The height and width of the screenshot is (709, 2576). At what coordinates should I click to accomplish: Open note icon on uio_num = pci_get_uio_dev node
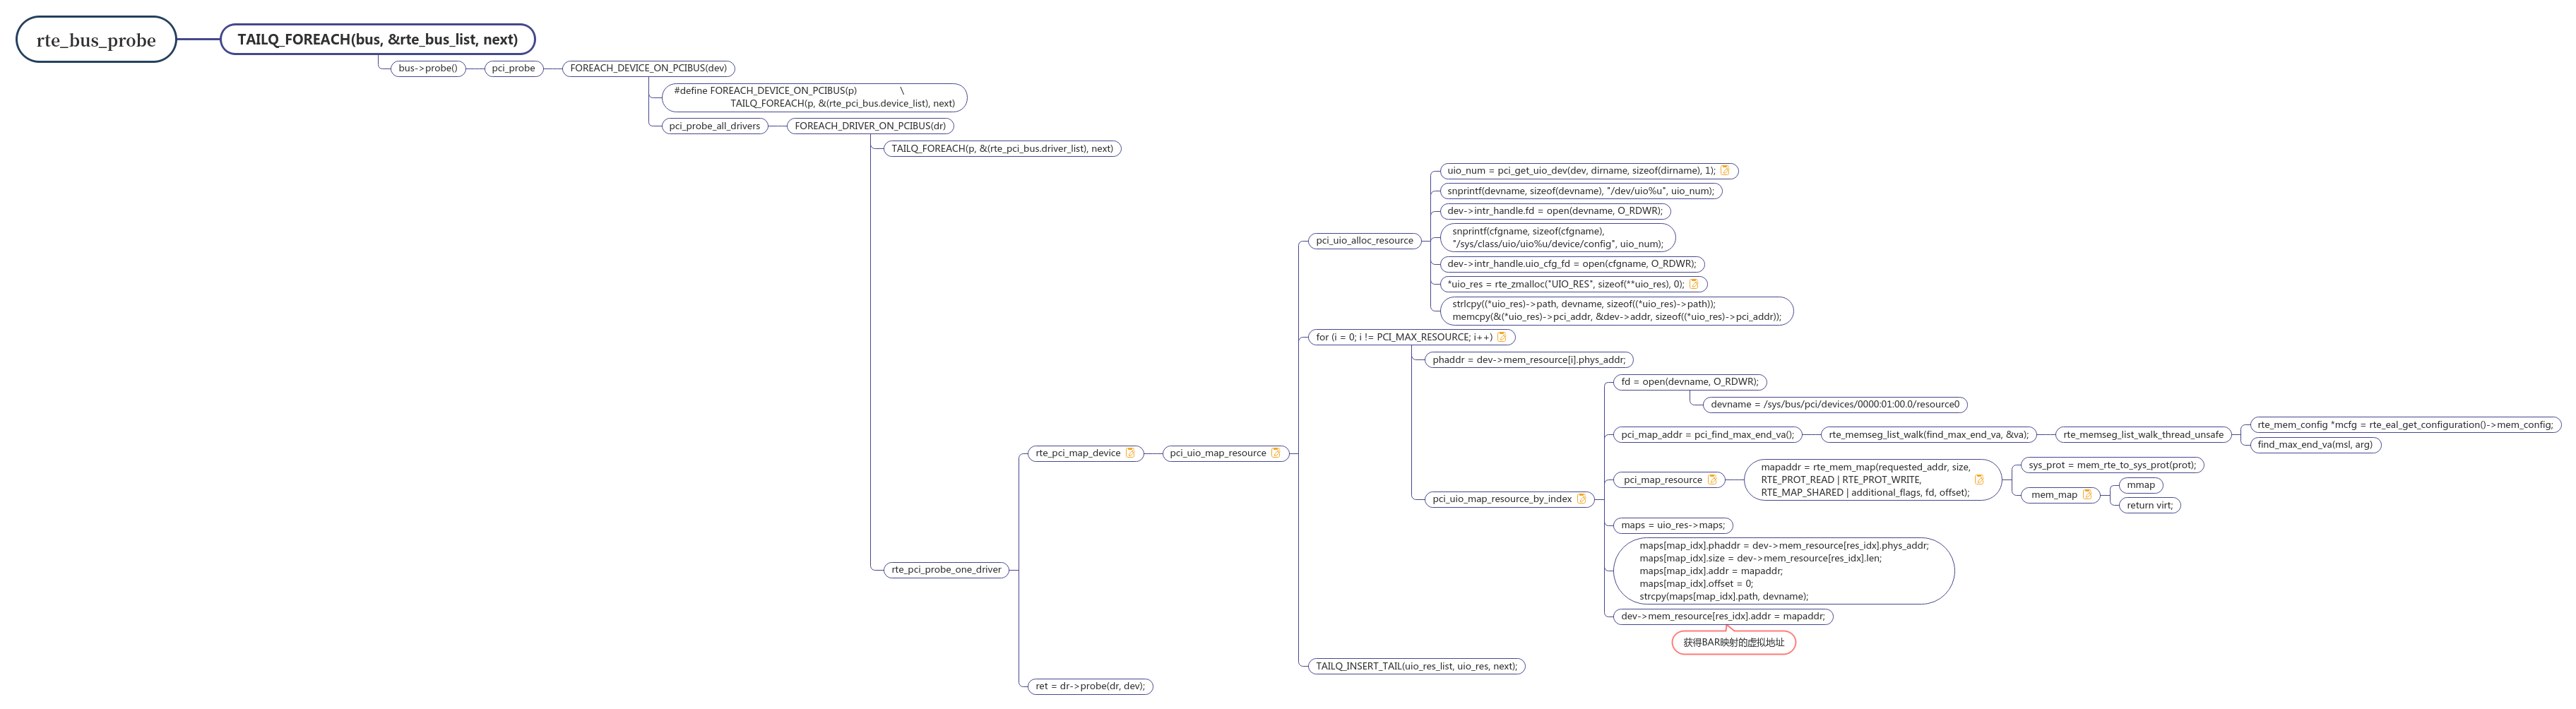[1725, 171]
